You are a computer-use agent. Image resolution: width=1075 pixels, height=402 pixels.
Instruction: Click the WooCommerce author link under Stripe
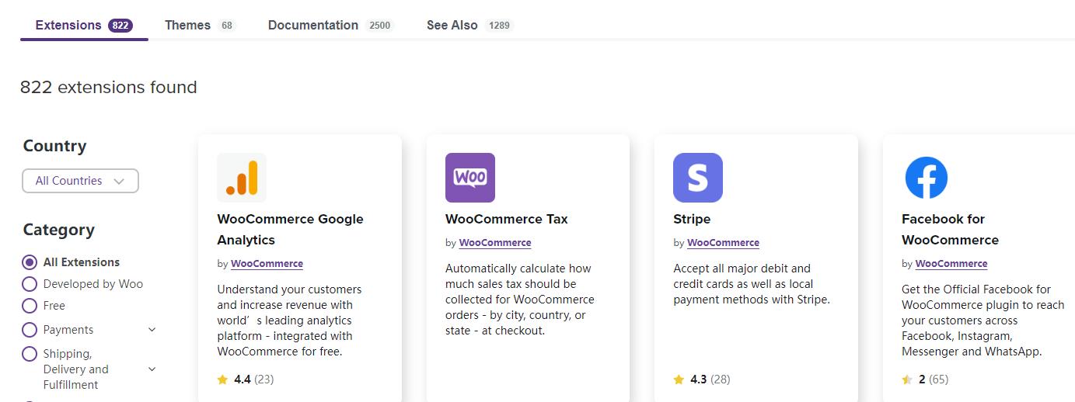pyautogui.click(x=723, y=243)
